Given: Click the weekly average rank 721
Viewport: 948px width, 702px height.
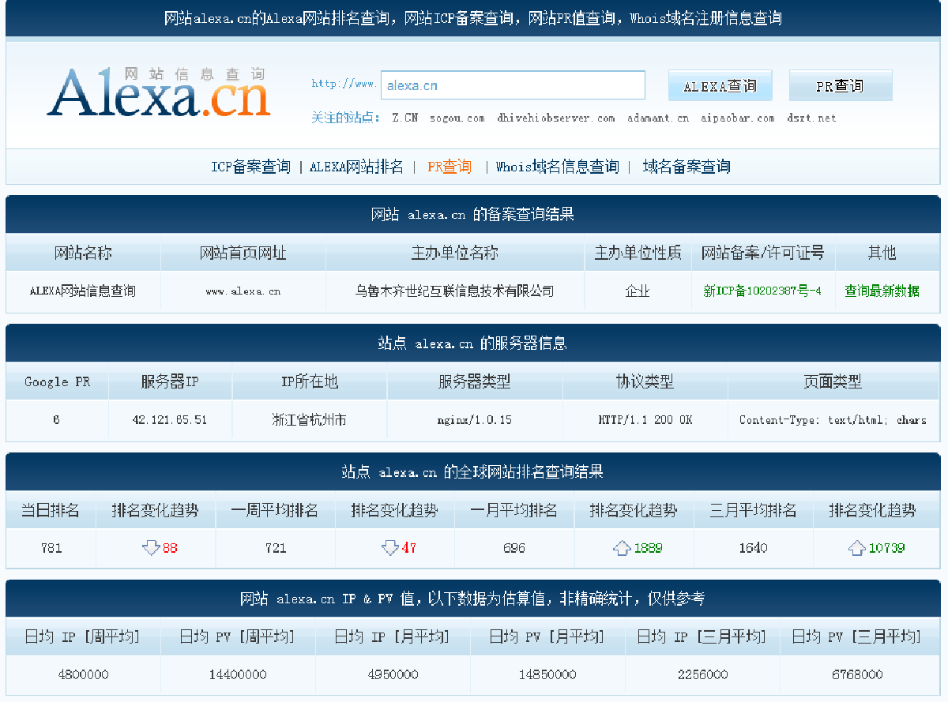Looking at the screenshot, I should point(276,547).
